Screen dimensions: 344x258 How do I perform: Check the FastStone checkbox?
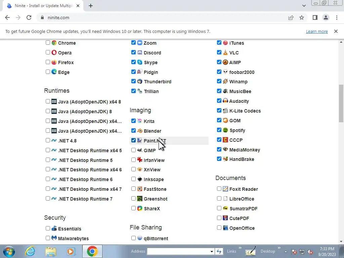tap(133, 189)
